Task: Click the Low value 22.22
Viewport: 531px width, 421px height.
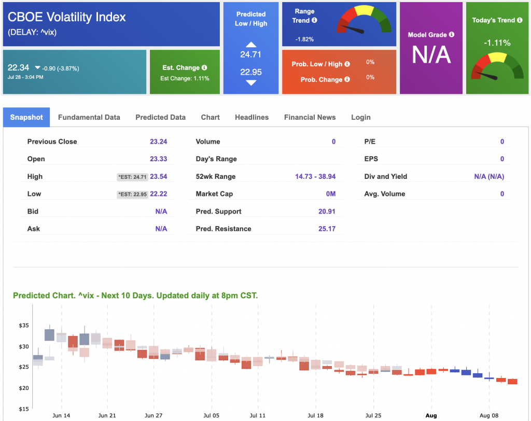Action: [159, 194]
